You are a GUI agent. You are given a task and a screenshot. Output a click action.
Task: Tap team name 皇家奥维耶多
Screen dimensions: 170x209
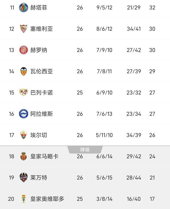(47, 199)
